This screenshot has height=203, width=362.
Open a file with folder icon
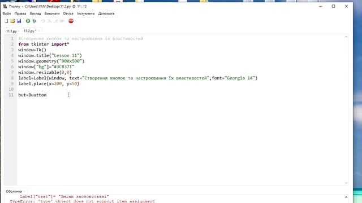click(x=12, y=21)
